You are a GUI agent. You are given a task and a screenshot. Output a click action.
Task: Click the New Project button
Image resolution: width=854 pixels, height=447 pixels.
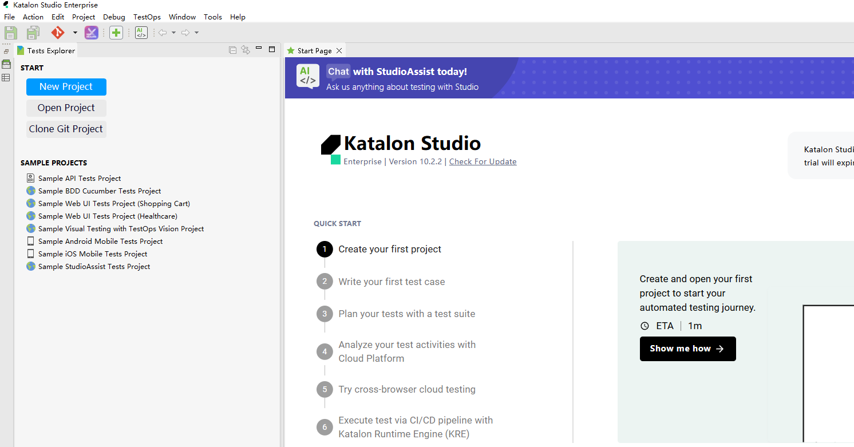[66, 87]
